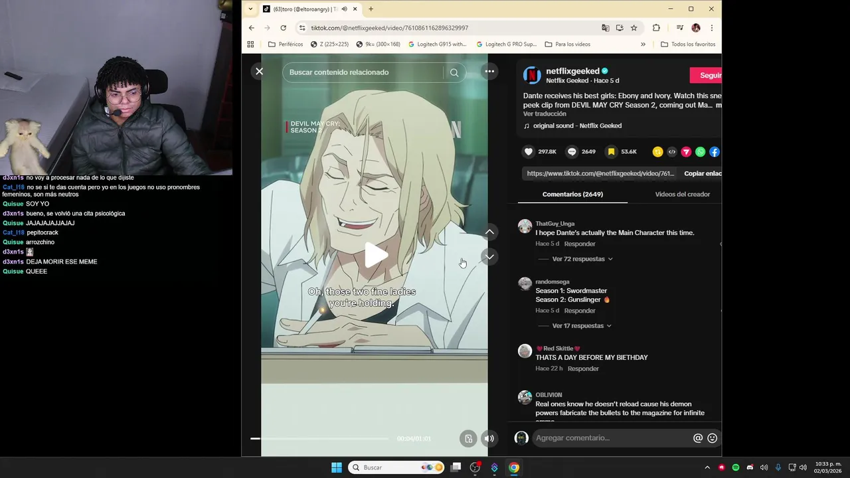Screen dimensions: 850x478
Task: Share the video to WhatsApp
Action: 700,151
